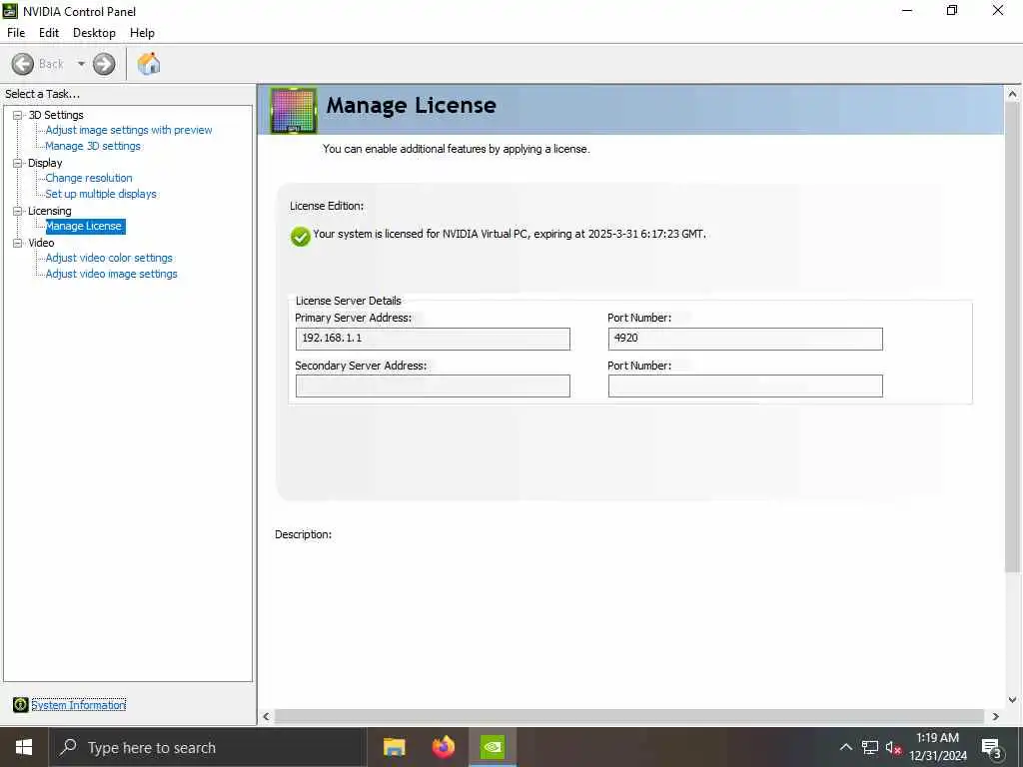Click the vertical scrollbar up arrow
The image size is (1023, 767).
coord(1013,94)
